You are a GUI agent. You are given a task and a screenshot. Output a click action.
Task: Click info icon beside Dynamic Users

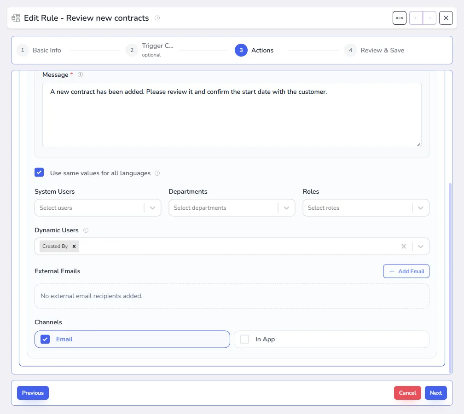pyautogui.click(x=86, y=230)
